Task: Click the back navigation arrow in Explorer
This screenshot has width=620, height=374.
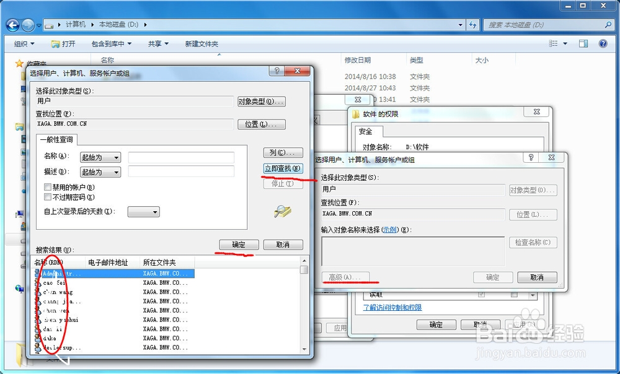Action: tap(14, 25)
